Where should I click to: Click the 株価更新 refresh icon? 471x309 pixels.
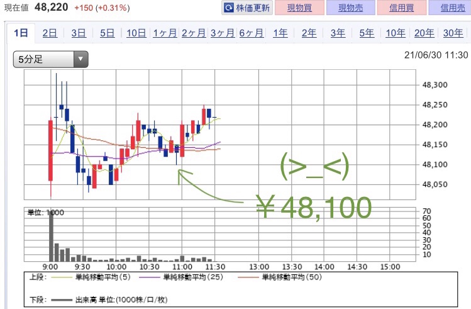point(229,8)
